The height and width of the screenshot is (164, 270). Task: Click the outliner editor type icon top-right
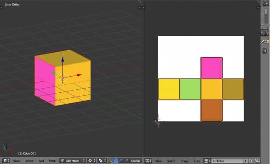point(265,3)
